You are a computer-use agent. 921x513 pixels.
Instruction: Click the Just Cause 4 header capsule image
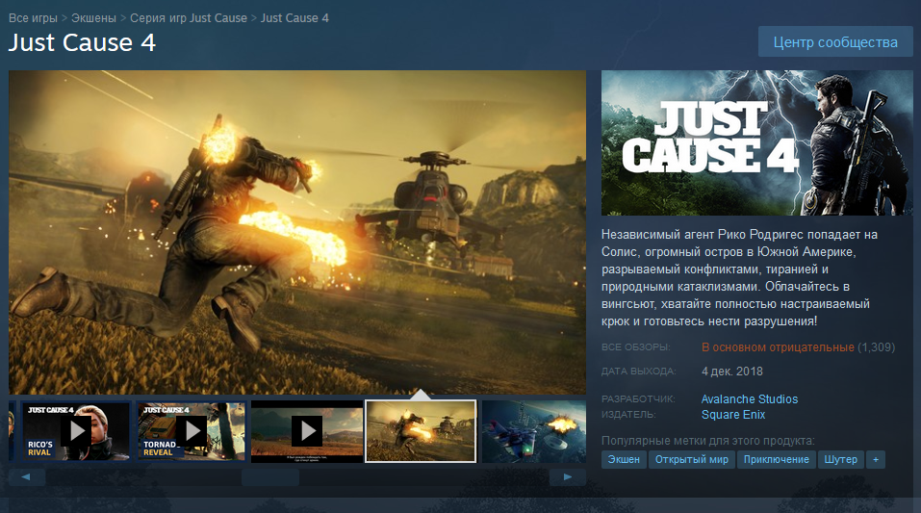click(x=757, y=142)
